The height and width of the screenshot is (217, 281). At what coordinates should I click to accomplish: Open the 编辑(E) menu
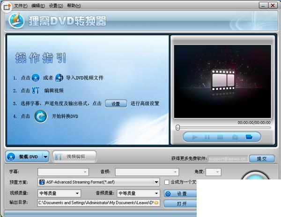pos(38,6)
